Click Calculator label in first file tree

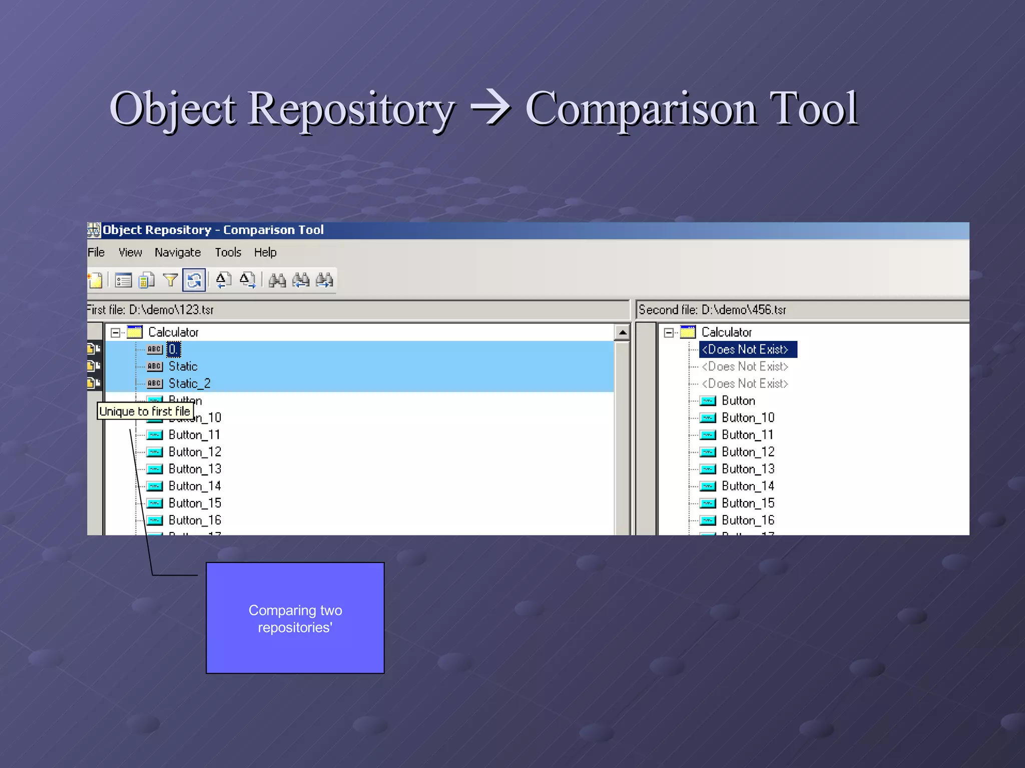173,332
